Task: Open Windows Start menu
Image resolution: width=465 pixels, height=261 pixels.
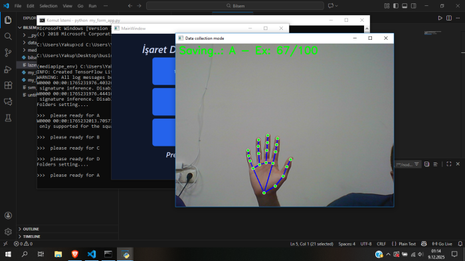Action: pos(8,254)
